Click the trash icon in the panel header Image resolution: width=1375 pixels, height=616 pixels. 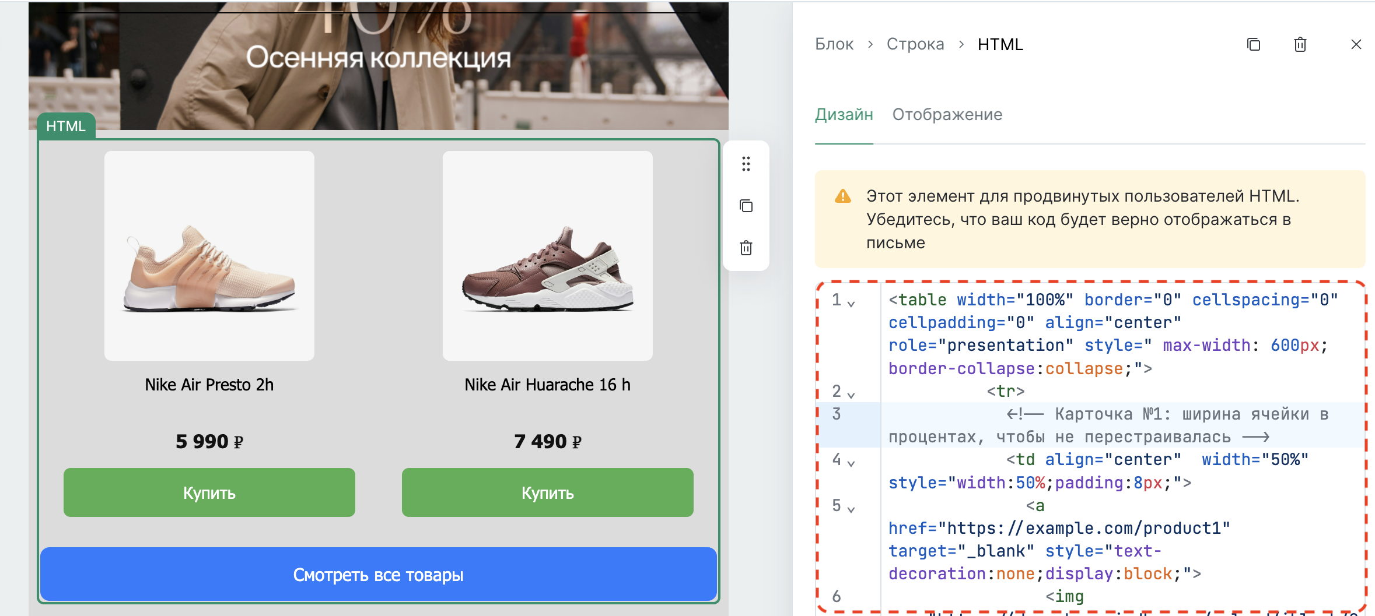click(1300, 44)
